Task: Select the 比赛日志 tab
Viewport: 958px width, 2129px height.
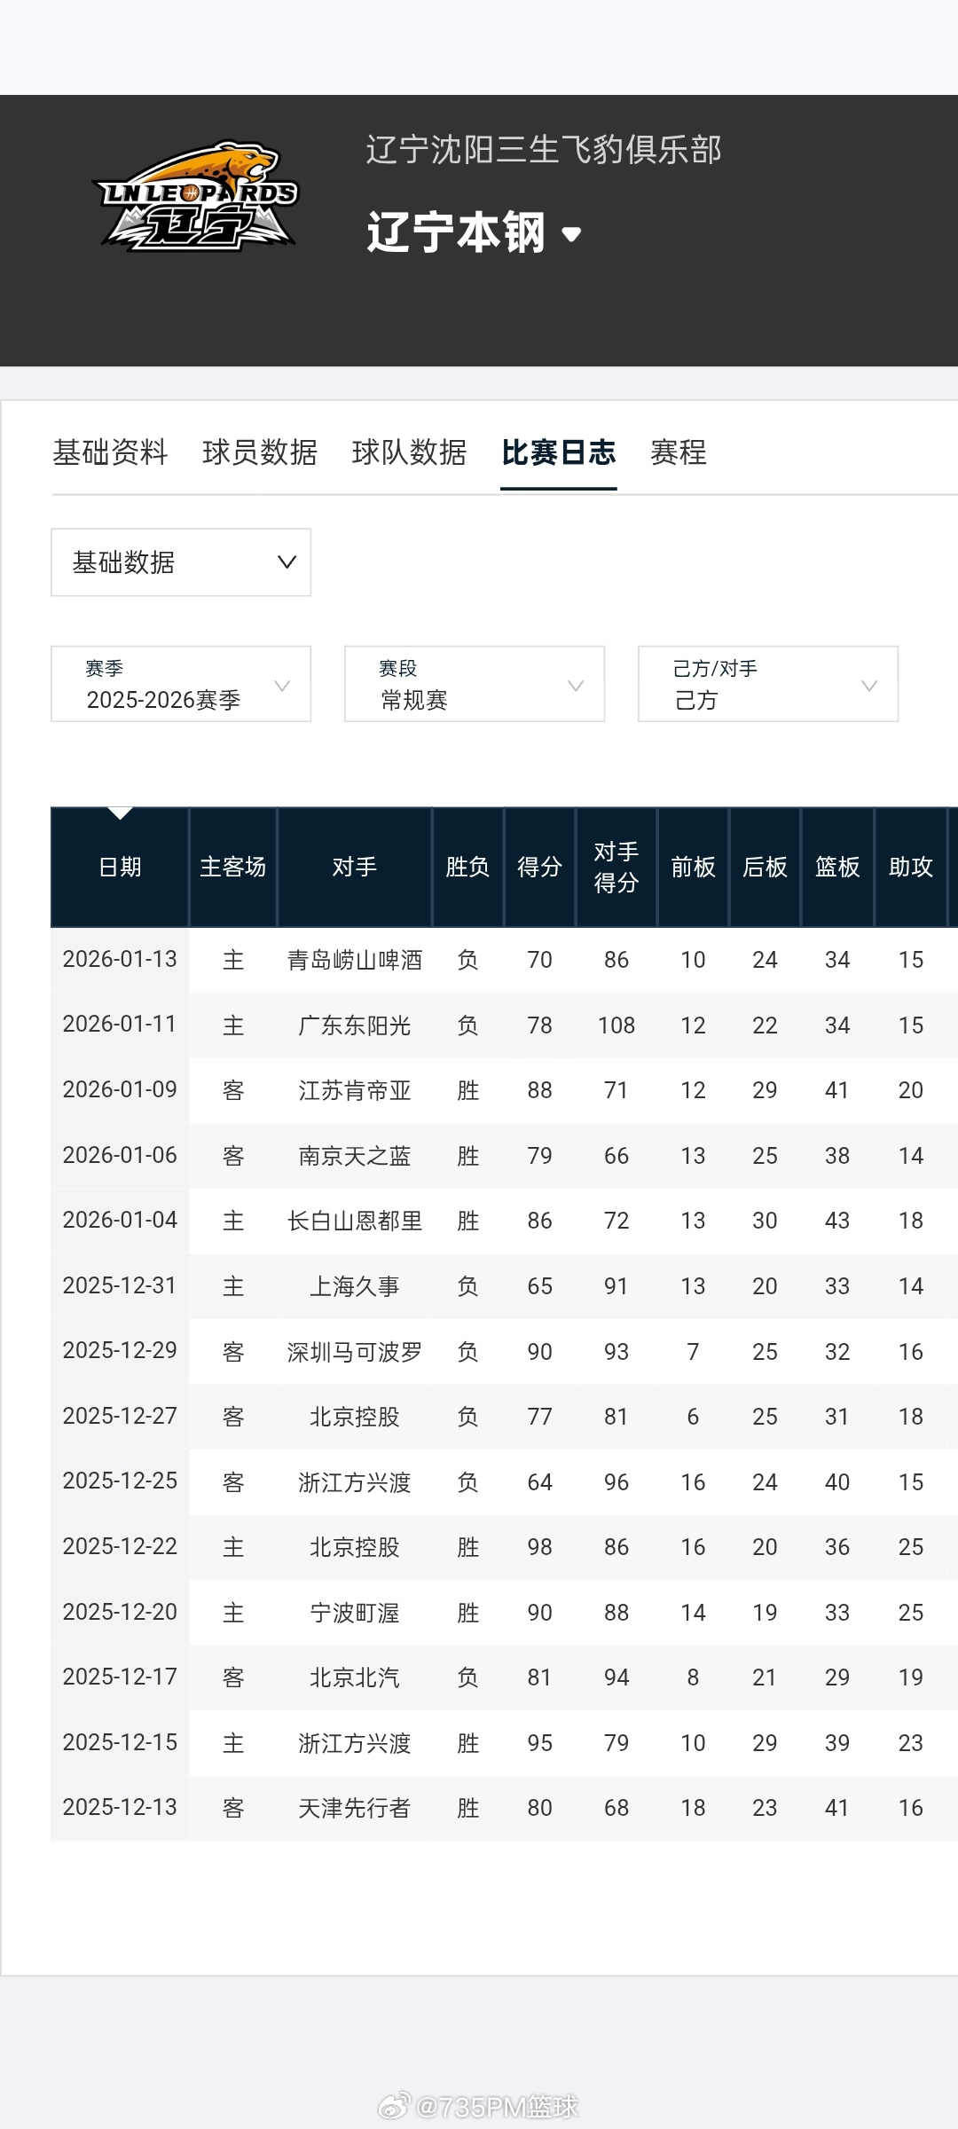Action: click(x=559, y=452)
